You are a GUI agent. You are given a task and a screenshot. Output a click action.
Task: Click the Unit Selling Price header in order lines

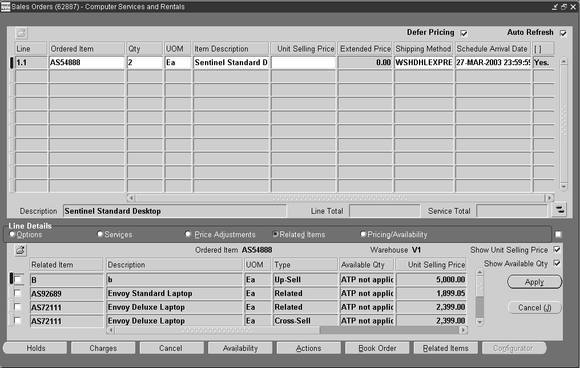point(303,49)
